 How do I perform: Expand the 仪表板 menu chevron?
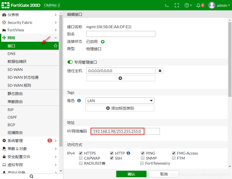click(x=56, y=15)
